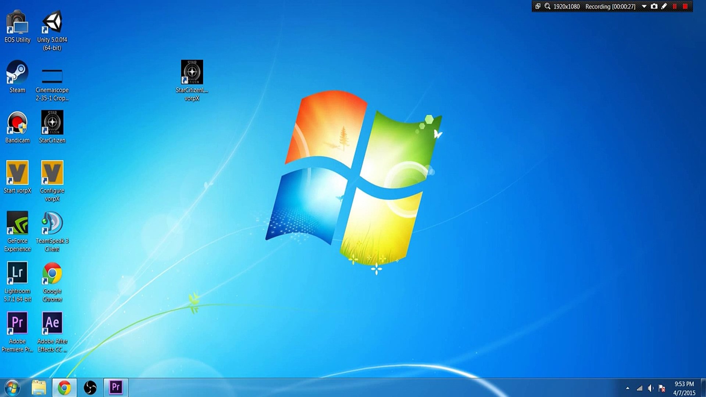Open the clock showing 9:53 PM
This screenshot has width=706, height=397.
684,388
